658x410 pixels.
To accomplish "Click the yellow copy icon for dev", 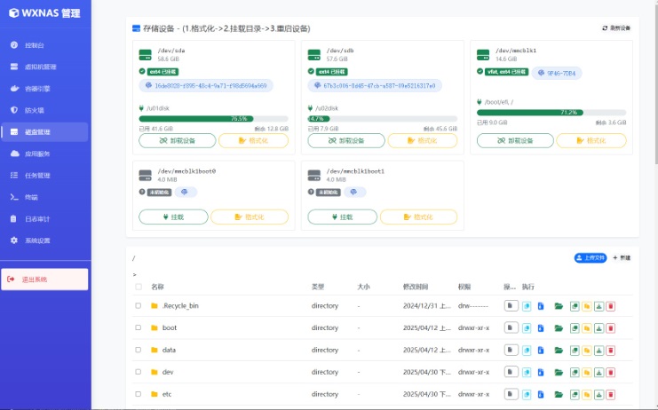I will (587, 372).
